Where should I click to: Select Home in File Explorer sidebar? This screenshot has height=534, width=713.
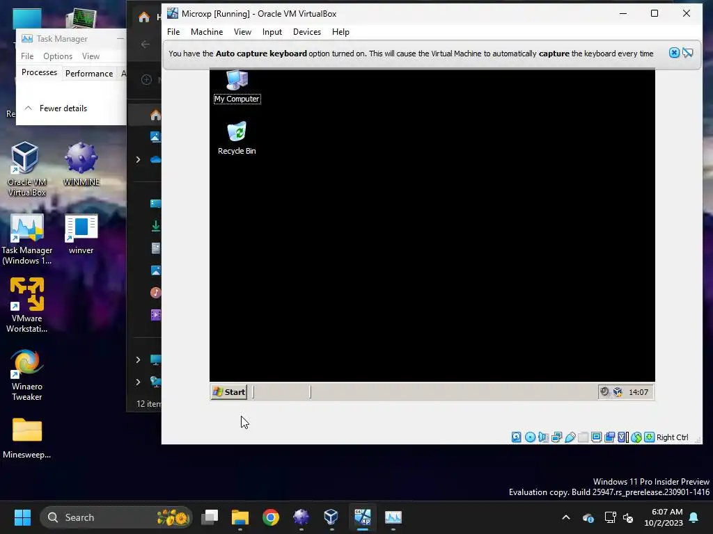pos(155,115)
